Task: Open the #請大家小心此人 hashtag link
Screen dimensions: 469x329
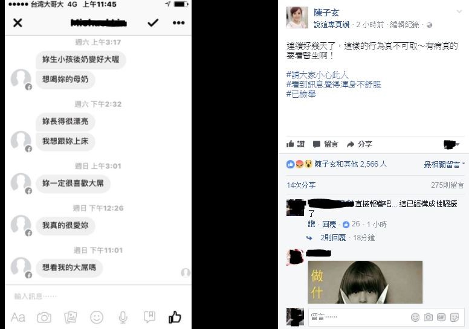Action: [x=317, y=75]
